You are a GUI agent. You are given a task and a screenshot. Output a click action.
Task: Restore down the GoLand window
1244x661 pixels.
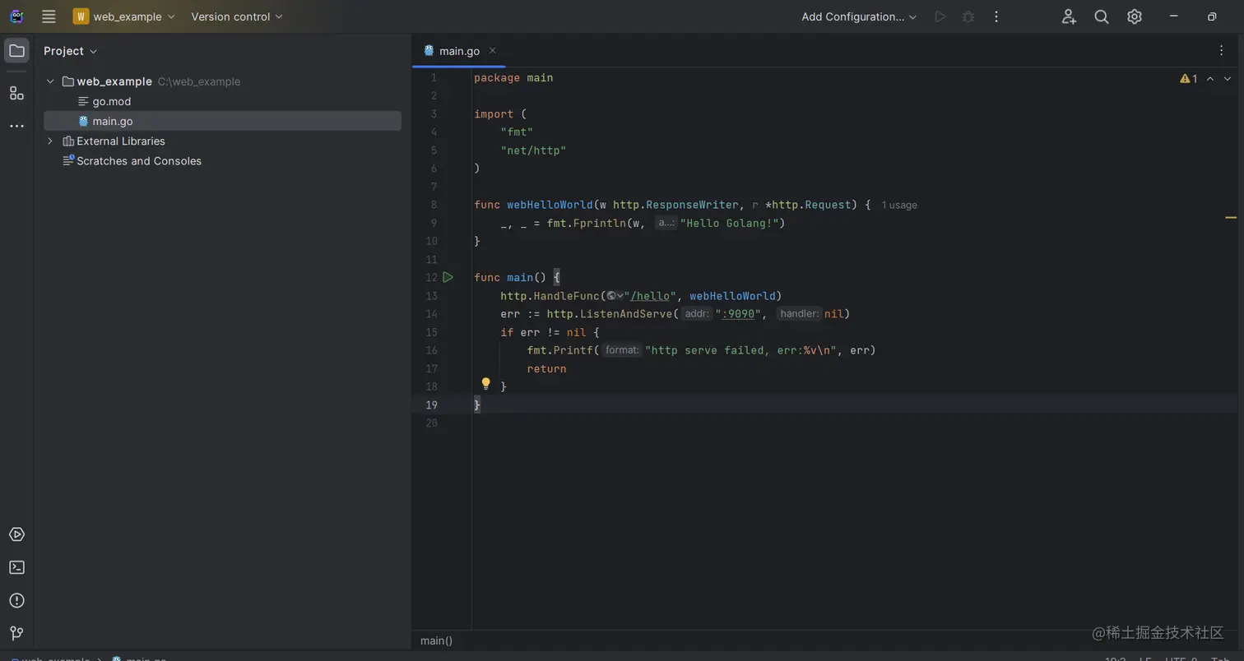1212,16
